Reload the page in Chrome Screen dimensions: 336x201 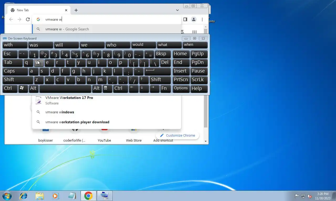pyautogui.click(x=28, y=19)
